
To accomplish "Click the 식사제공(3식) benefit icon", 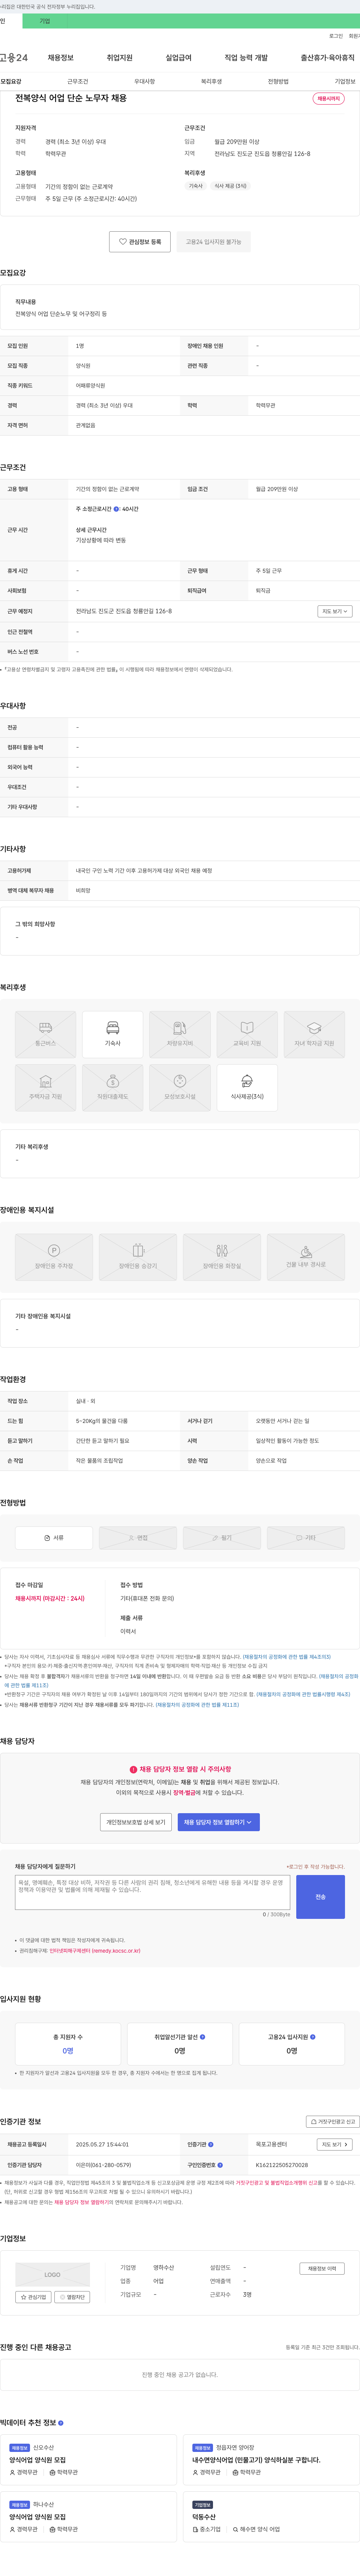I will (247, 1088).
